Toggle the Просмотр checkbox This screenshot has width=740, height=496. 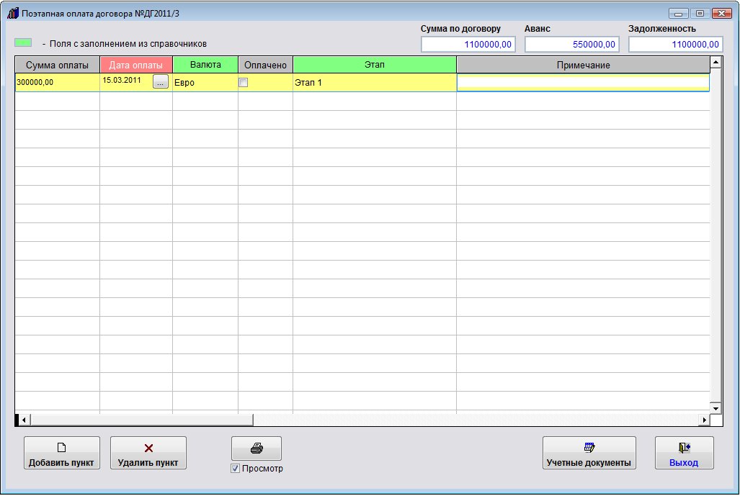235,469
